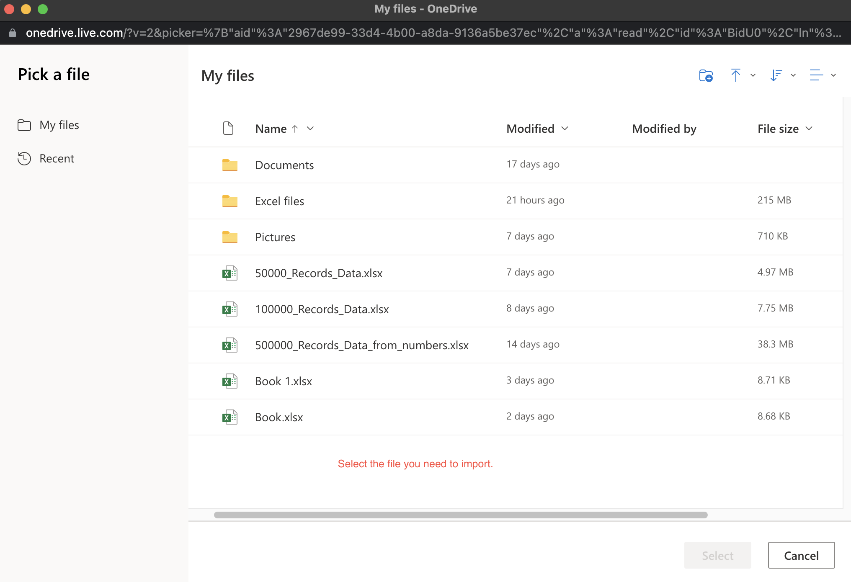Click the lock icon in address bar
The width and height of the screenshot is (851, 582).
[13, 33]
